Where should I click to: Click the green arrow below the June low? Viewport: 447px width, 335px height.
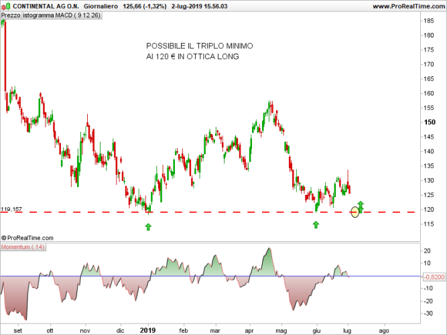click(316, 224)
